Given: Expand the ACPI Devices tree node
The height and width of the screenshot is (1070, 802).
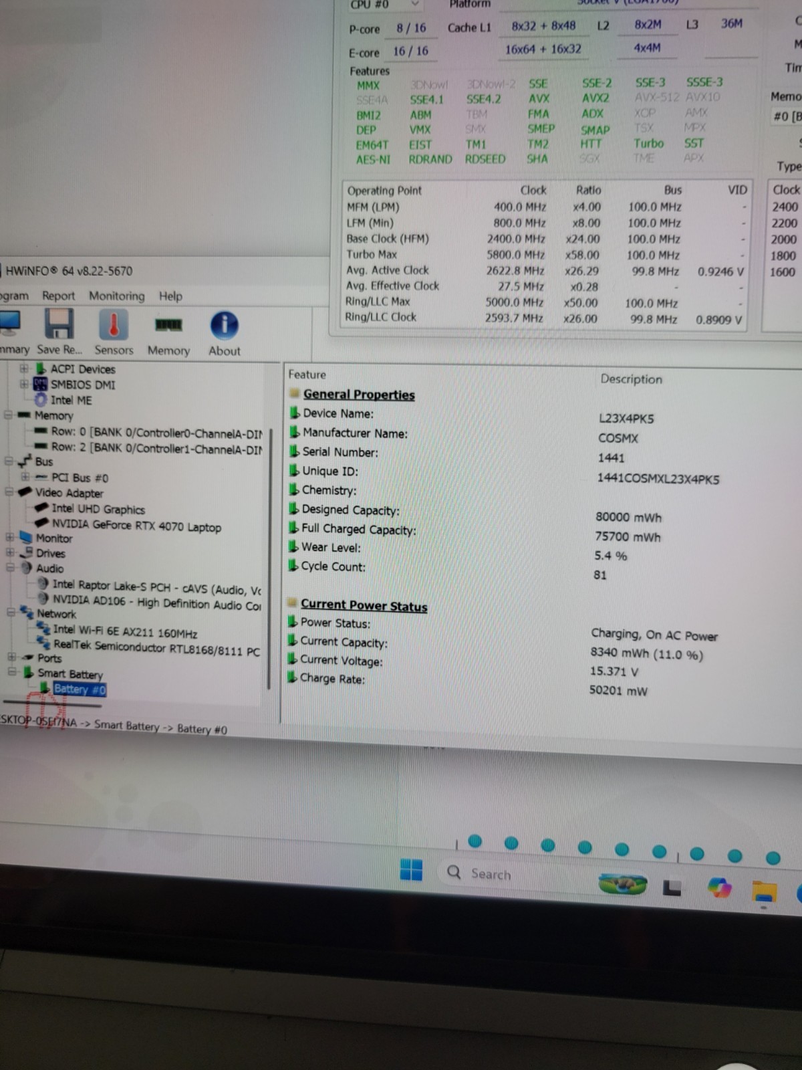Looking at the screenshot, I should (24, 368).
